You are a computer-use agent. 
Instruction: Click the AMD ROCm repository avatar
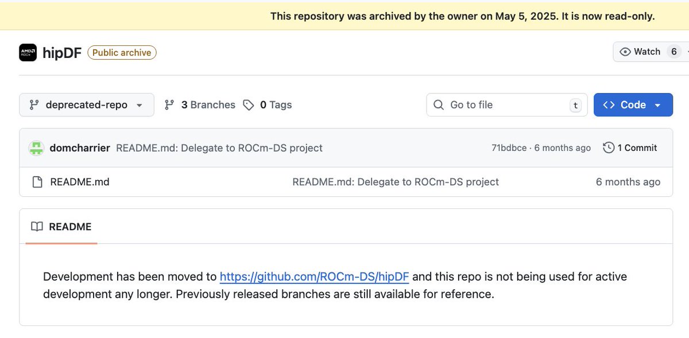28,53
